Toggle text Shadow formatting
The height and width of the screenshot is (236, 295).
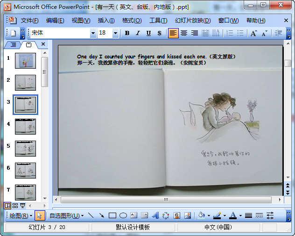coord(159,33)
